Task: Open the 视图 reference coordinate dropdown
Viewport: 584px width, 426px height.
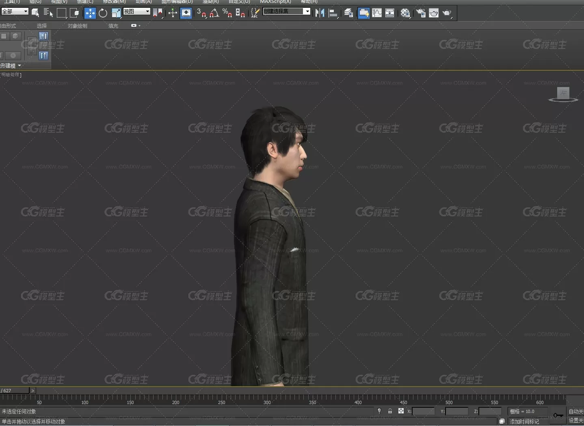Action: [137, 11]
